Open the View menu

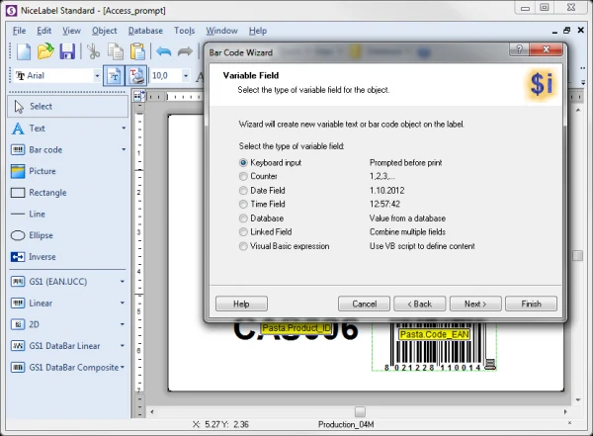pyautogui.click(x=71, y=31)
